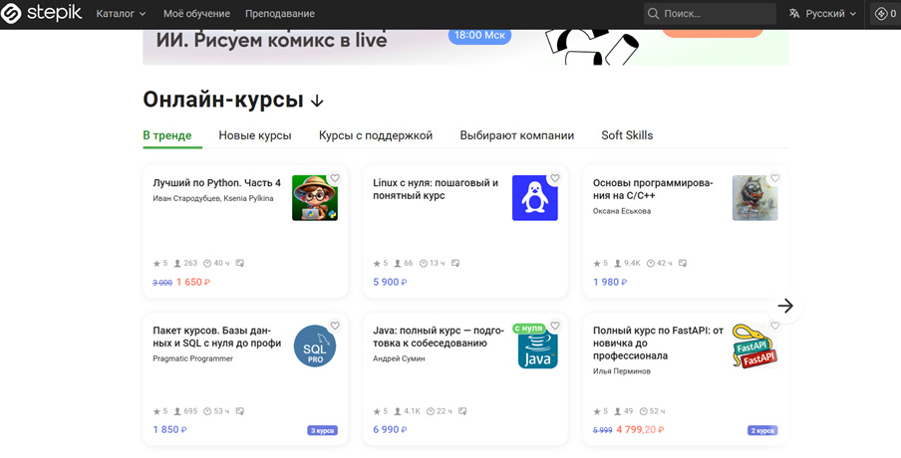This screenshot has height=458, width=901.
Task: Click clock icon showing 13 ч
Action: [x=423, y=264]
